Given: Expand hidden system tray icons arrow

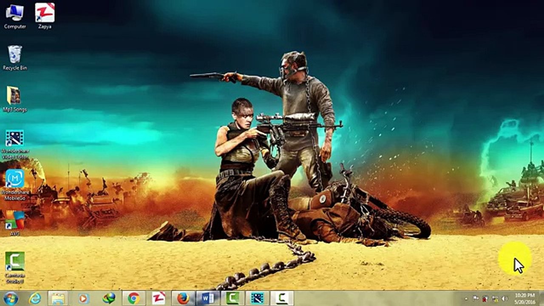Looking at the screenshot, I should point(466,299).
